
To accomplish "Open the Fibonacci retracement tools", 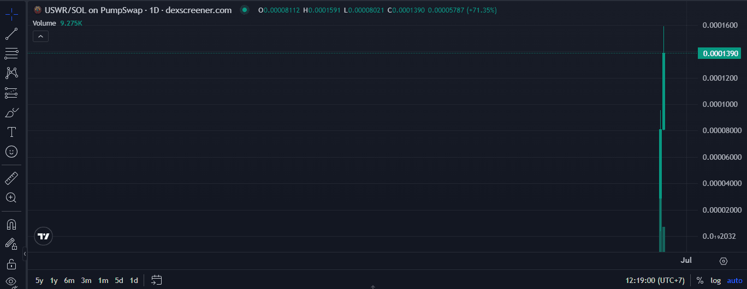I will (x=11, y=53).
